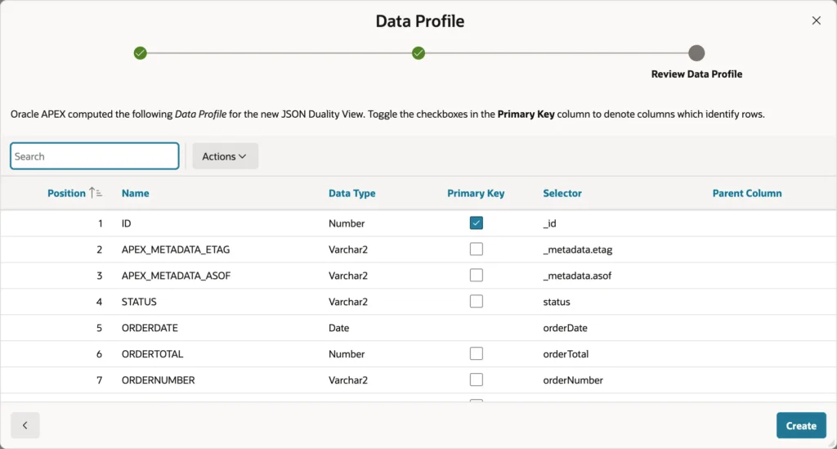Open the Actions dropdown menu

click(226, 156)
